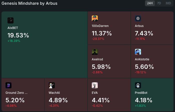The height and width of the screenshot is (112, 175).
Task: Click the EVA 4.41% mindshare value
Action: [x=101, y=100]
